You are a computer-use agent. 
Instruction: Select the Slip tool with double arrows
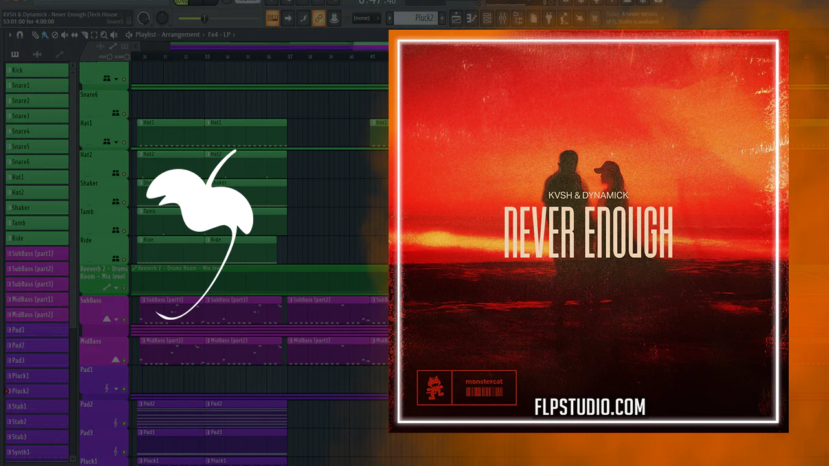73,34
